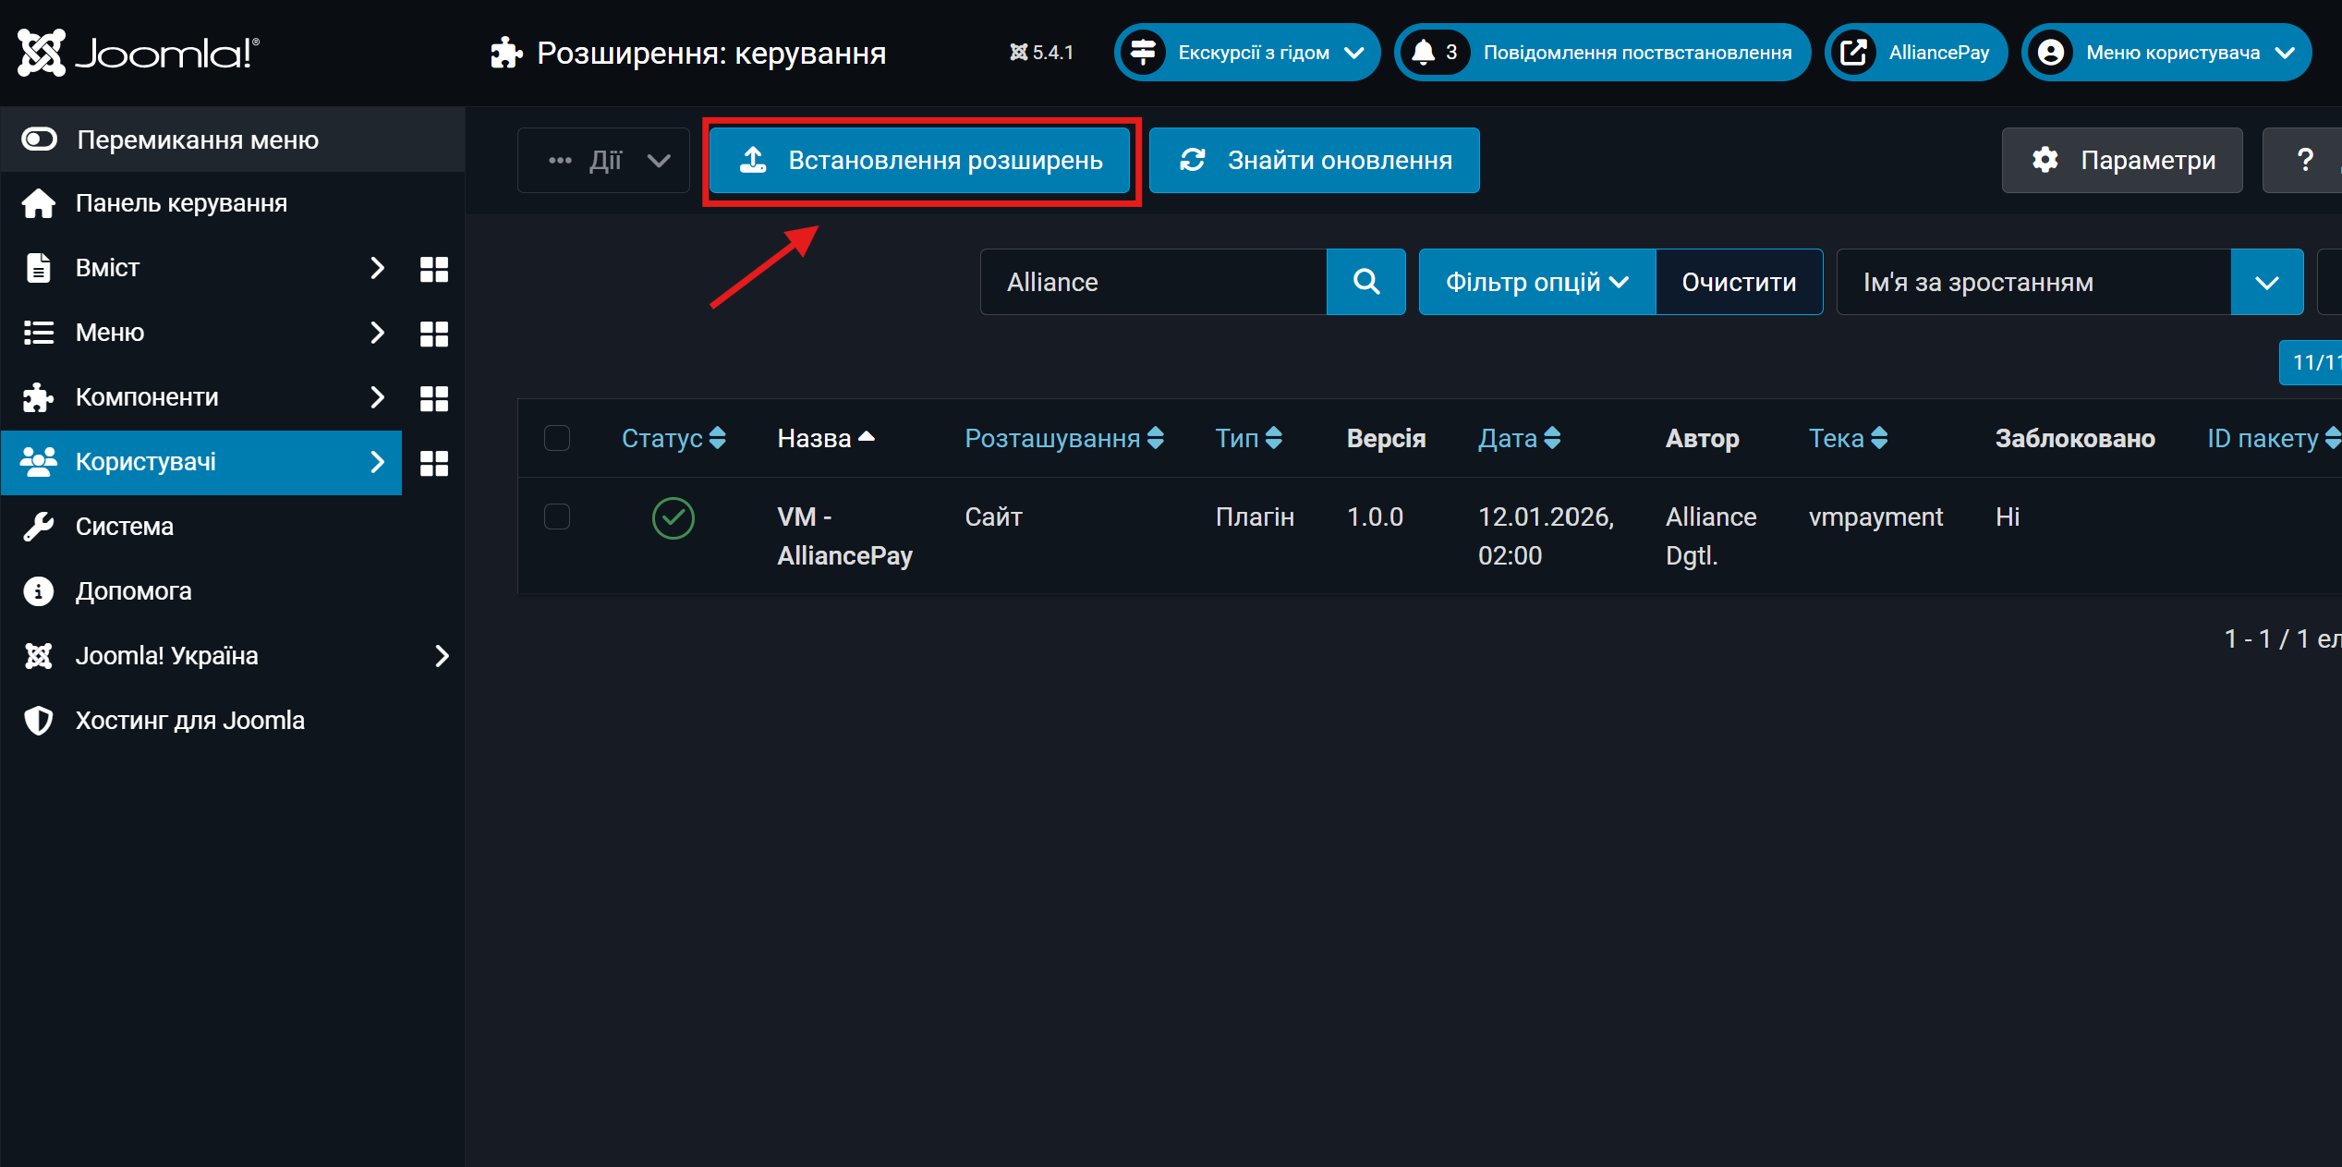
Task: Check the select-all checkbox in the table header
Action: [557, 438]
